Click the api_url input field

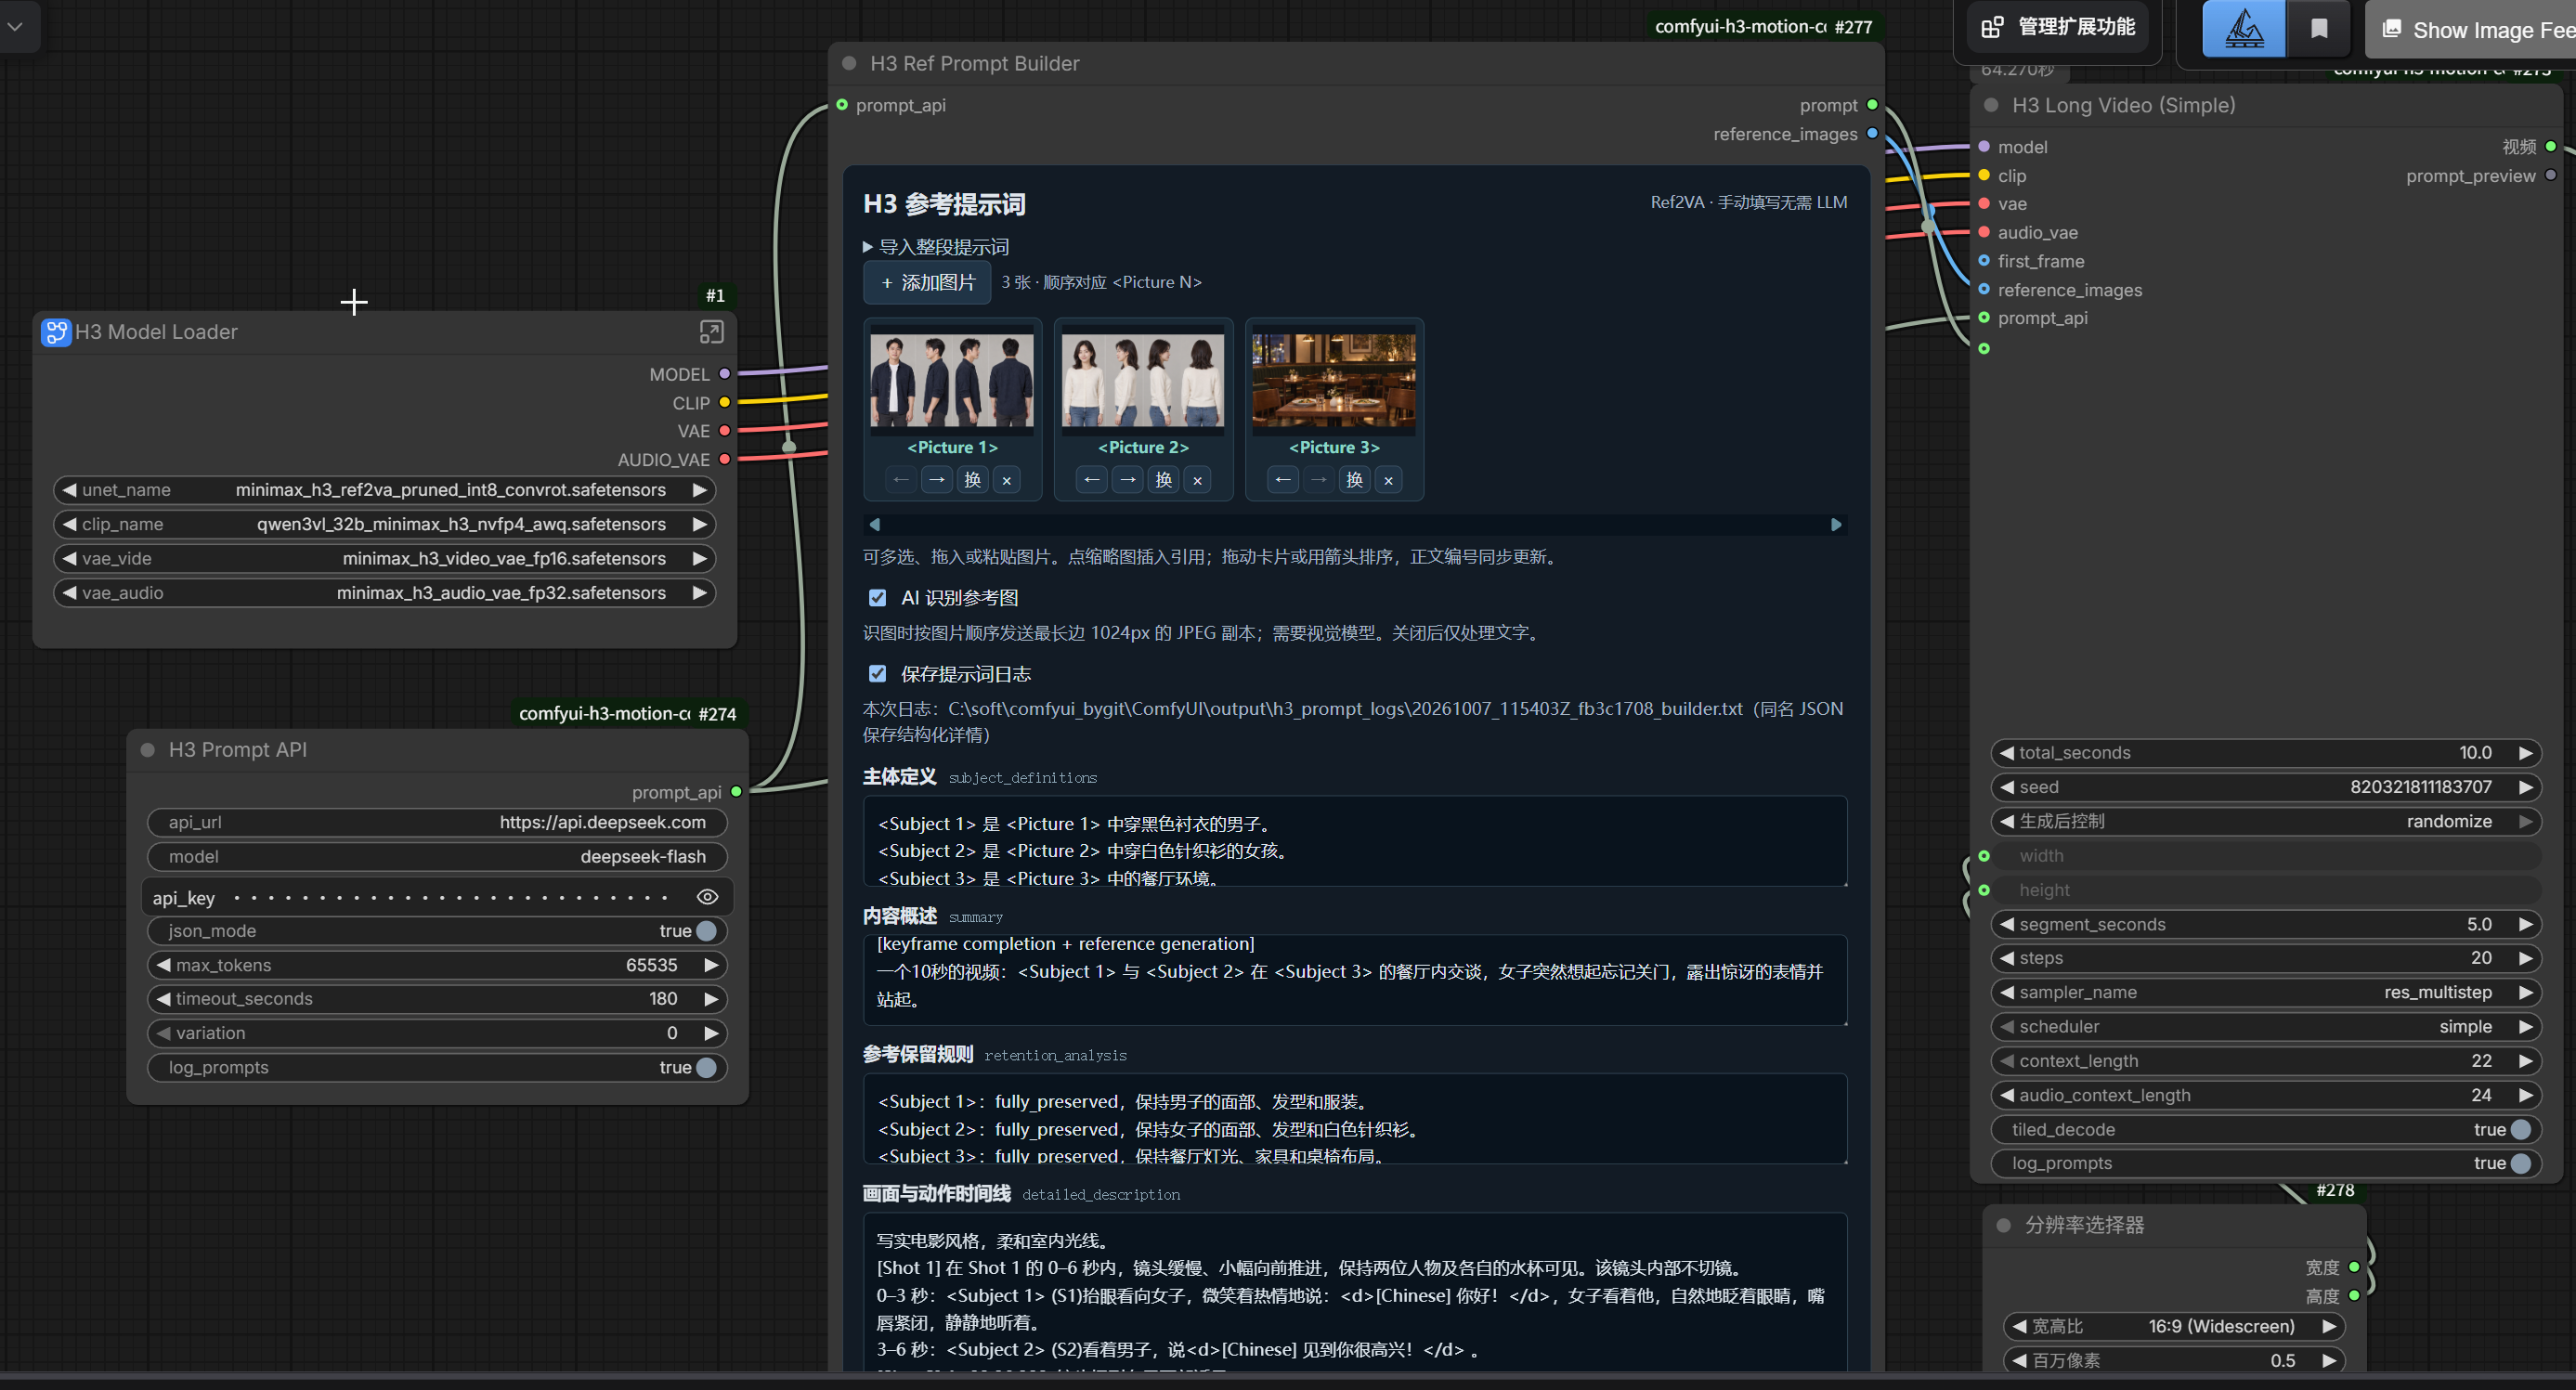(x=437, y=823)
